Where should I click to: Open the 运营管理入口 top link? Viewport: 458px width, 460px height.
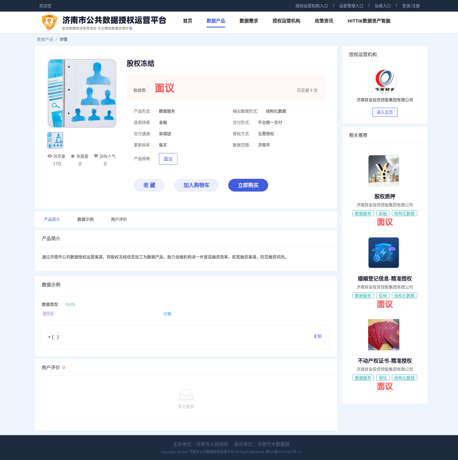click(351, 6)
